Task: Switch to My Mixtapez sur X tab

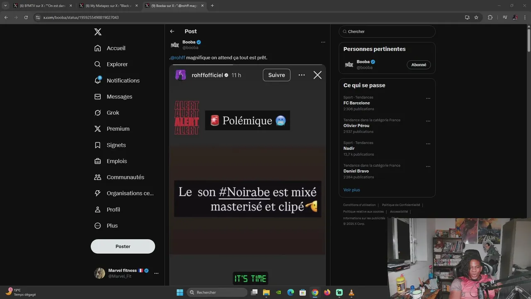Action: pos(109,6)
